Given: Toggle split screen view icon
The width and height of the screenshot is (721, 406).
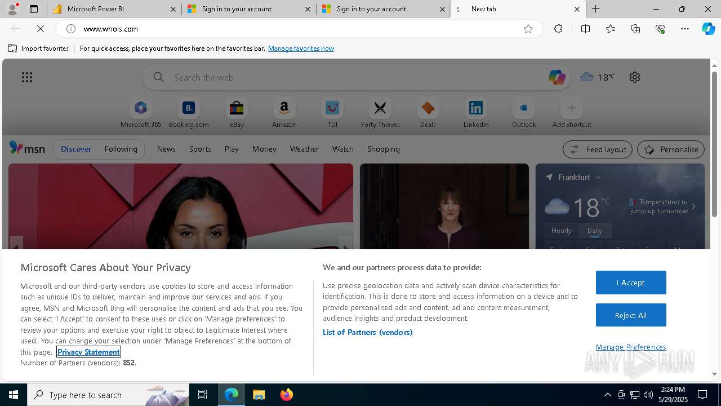Looking at the screenshot, I should 585,29.
